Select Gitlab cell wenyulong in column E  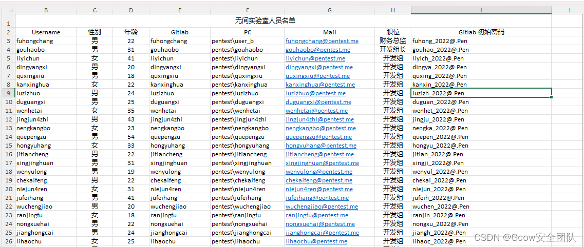[x=180, y=172]
